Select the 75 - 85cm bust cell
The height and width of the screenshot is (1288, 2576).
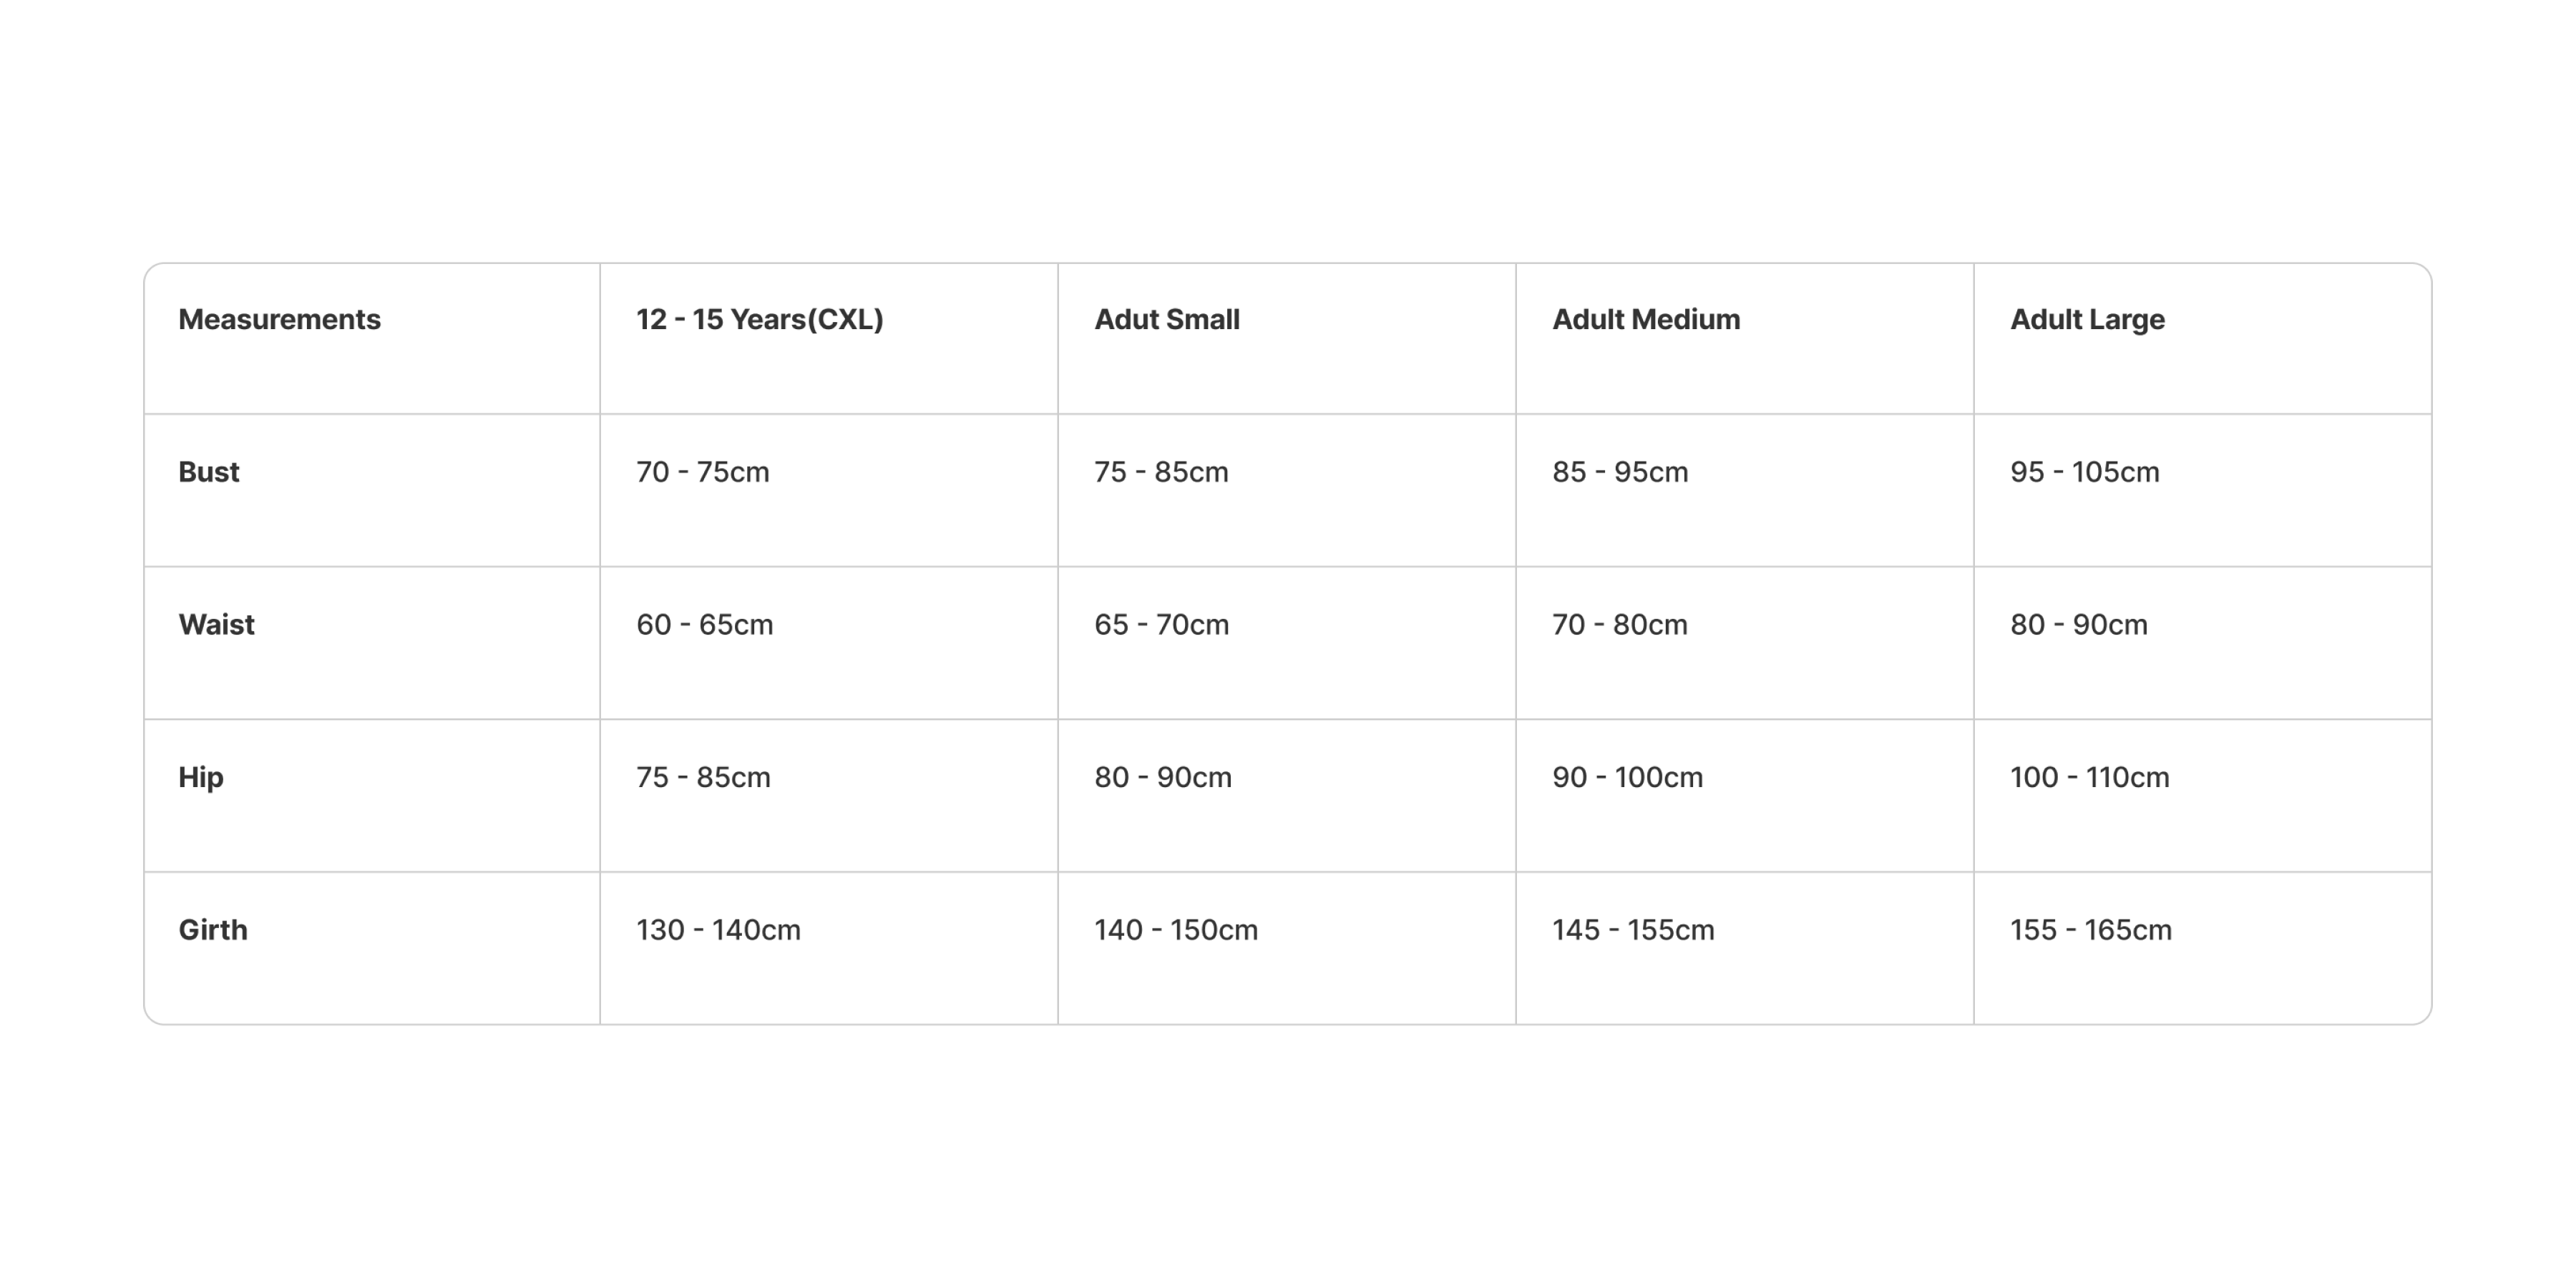click(x=1160, y=472)
